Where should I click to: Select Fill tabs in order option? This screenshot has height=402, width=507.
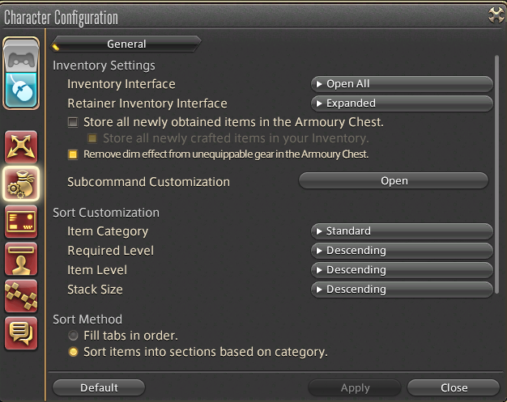pyautogui.click(x=73, y=336)
